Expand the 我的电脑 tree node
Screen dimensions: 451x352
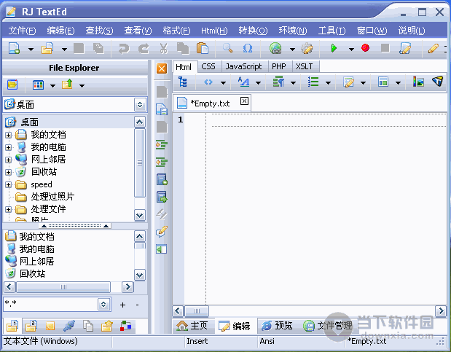pos(8,147)
